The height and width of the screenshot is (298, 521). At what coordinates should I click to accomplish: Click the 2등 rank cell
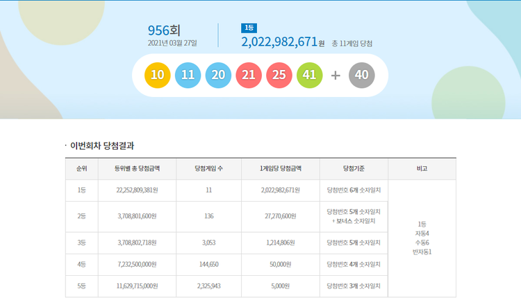click(x=82, y=216)
